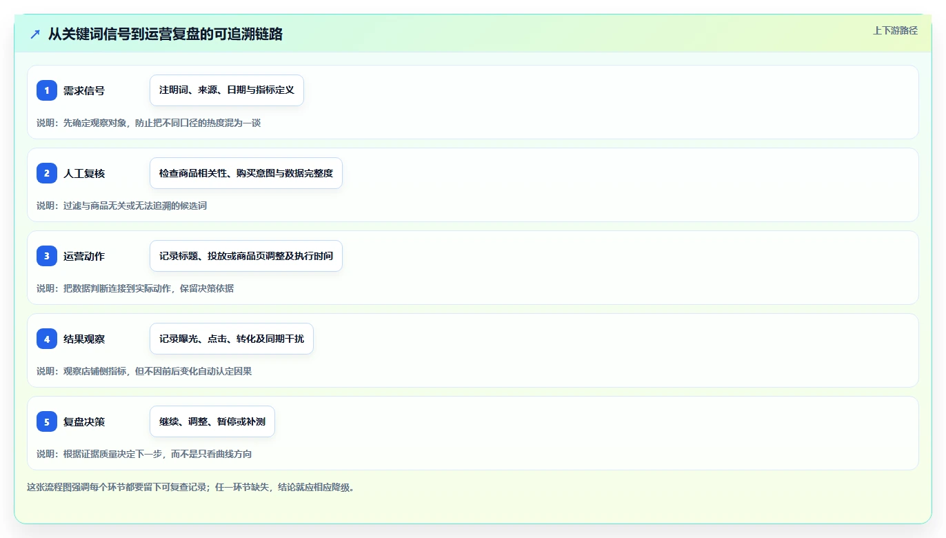Click the 检查商品相关性、购买意图与数据完整度 chip
This screenshot has width=946, height=538.
click(x=246, y=173)
